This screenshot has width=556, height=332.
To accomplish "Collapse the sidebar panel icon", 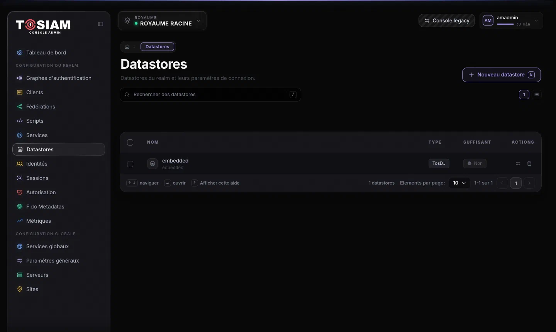I will pyautogui.click(x=100, y=24).
